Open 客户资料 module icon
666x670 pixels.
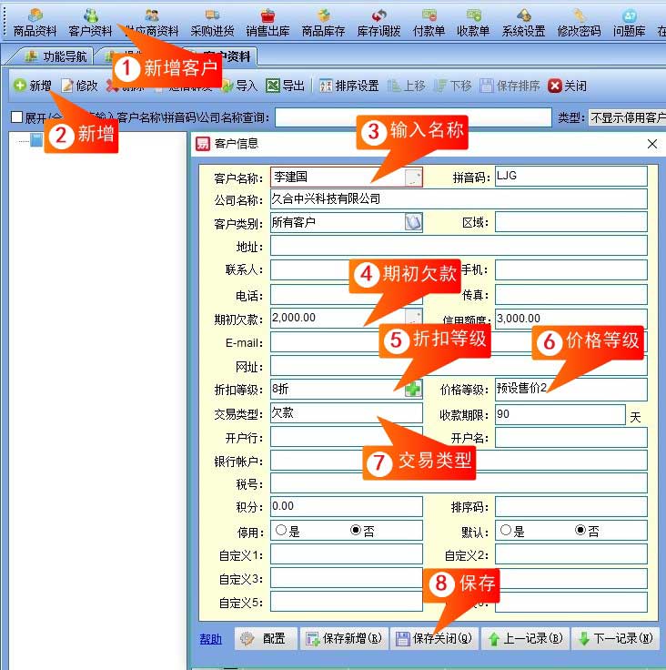coord(90,23)
